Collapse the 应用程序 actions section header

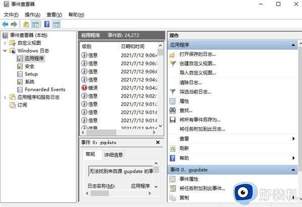pos(294,45)
